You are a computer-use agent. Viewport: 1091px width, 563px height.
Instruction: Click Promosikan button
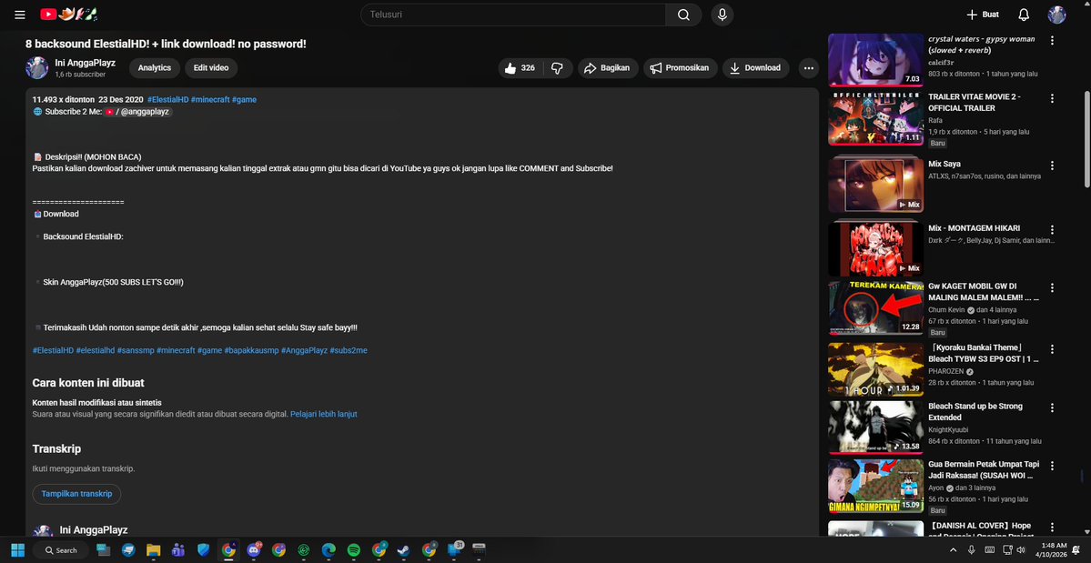click(x=680, y=68)
